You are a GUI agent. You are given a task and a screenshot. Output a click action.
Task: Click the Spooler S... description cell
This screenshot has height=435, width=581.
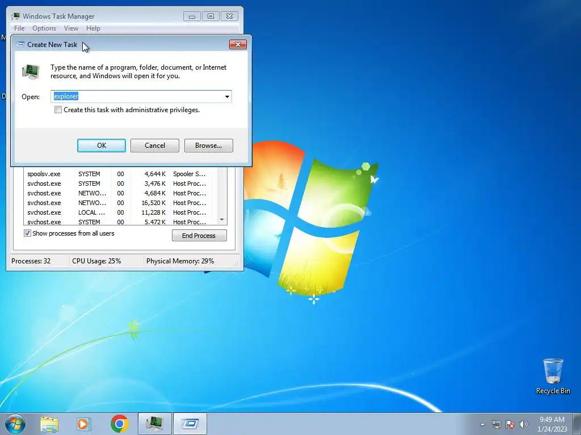189,174
